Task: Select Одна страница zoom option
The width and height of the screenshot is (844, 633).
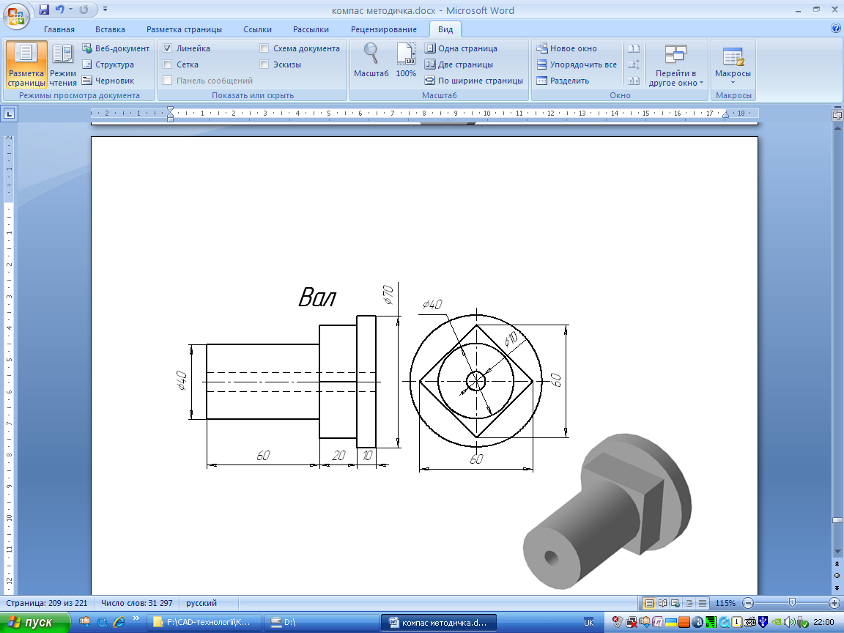Action: [462, 48]
